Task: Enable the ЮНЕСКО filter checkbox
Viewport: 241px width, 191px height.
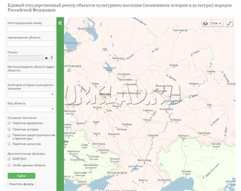Action: 9,159
